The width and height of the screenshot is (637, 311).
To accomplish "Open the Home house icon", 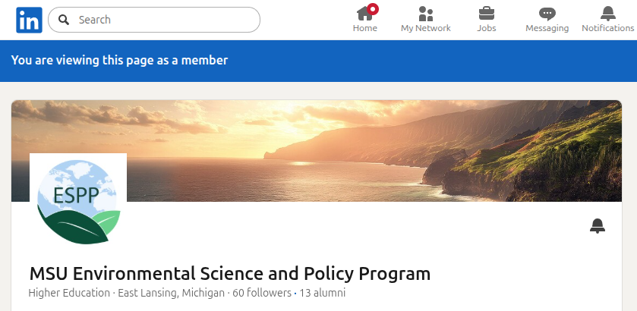I will [364, 14].
